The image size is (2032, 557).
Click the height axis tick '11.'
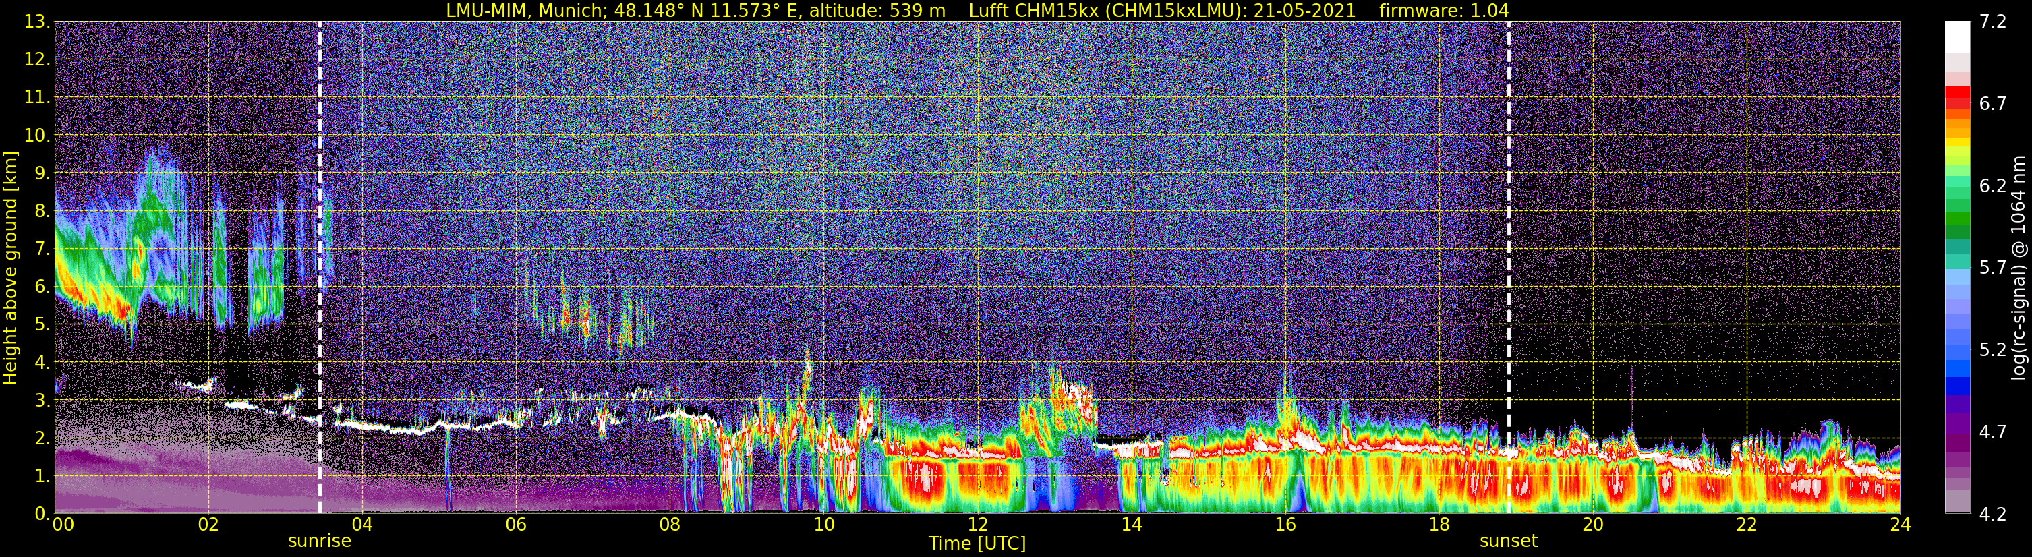click(38, 98)
